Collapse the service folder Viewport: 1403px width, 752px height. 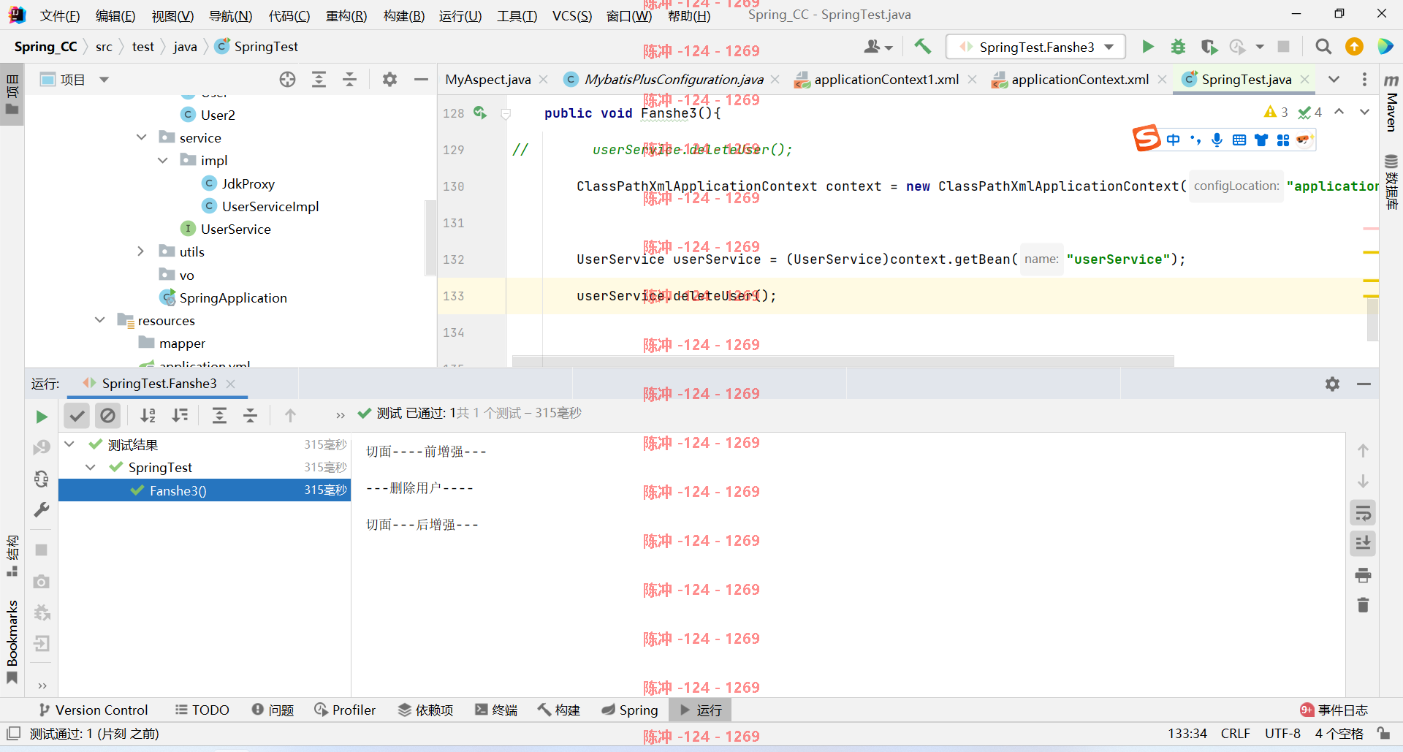142,137
